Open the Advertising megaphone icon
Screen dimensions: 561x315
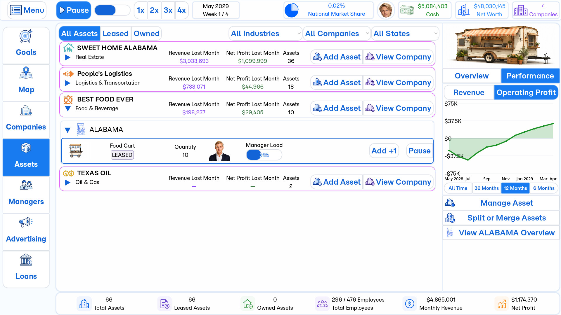pyautogui.click(x=26, y=222)
